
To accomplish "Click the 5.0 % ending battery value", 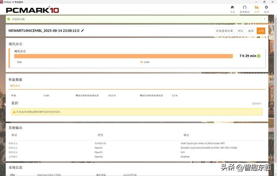I will coord(174,96).
